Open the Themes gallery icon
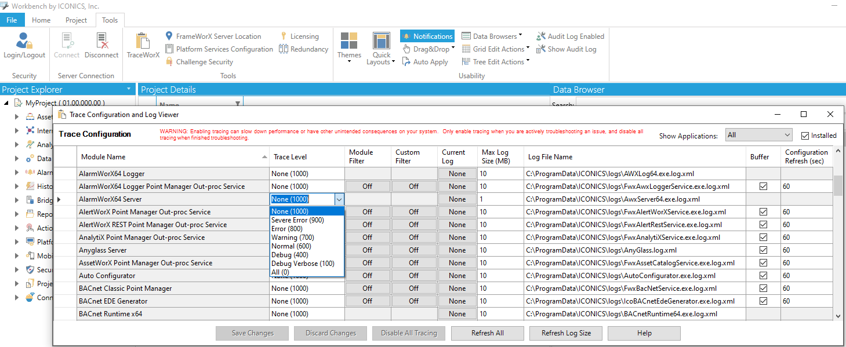 point(349,42)
